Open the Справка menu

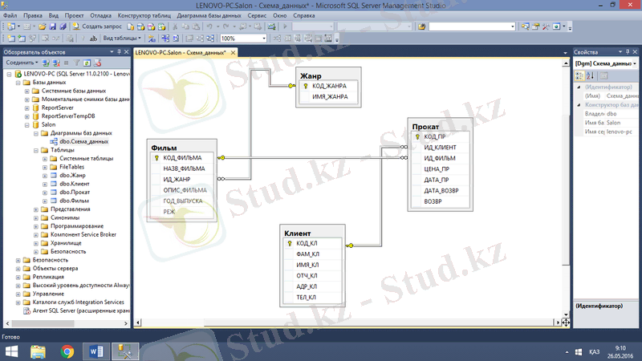pyautogui.click(x=304, y=15)
